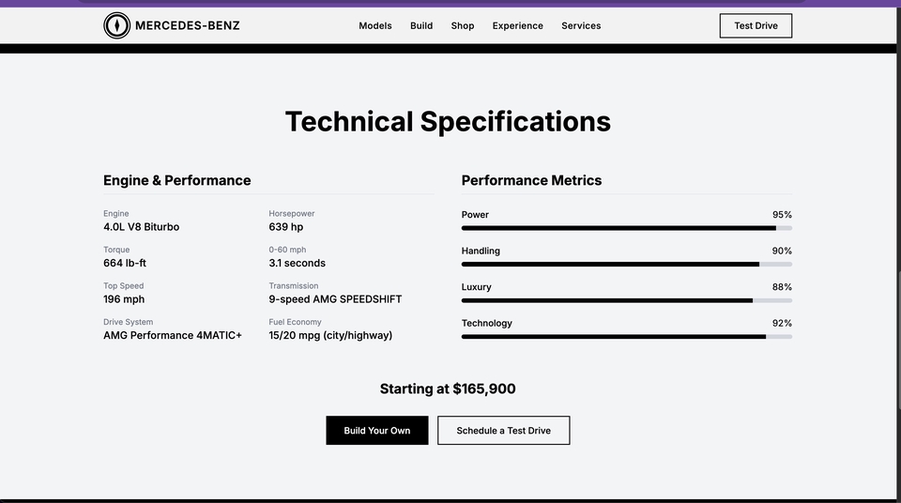901x503 pixels.
Task: Click the Test Drive header button
Action: coord(756,26)
